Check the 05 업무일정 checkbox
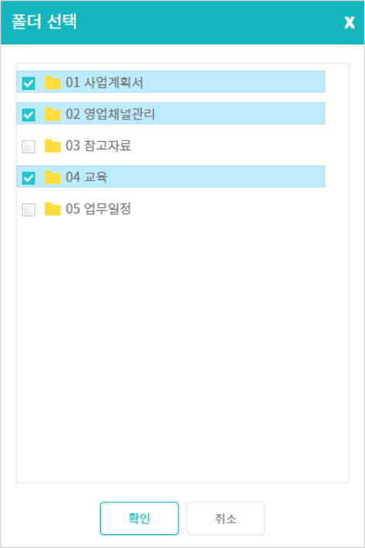 pos(28,210)
